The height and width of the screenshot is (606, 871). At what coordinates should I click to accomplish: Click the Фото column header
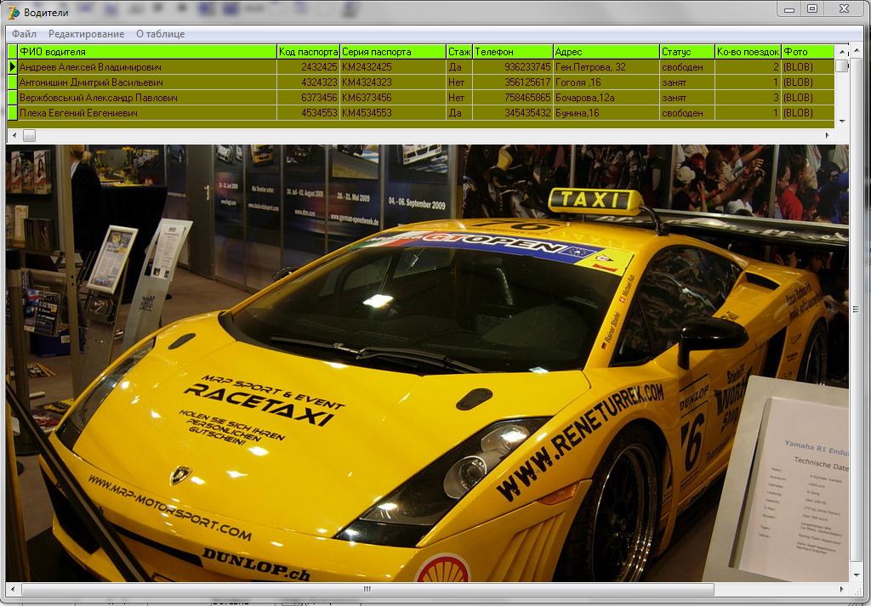coord(808,52)
